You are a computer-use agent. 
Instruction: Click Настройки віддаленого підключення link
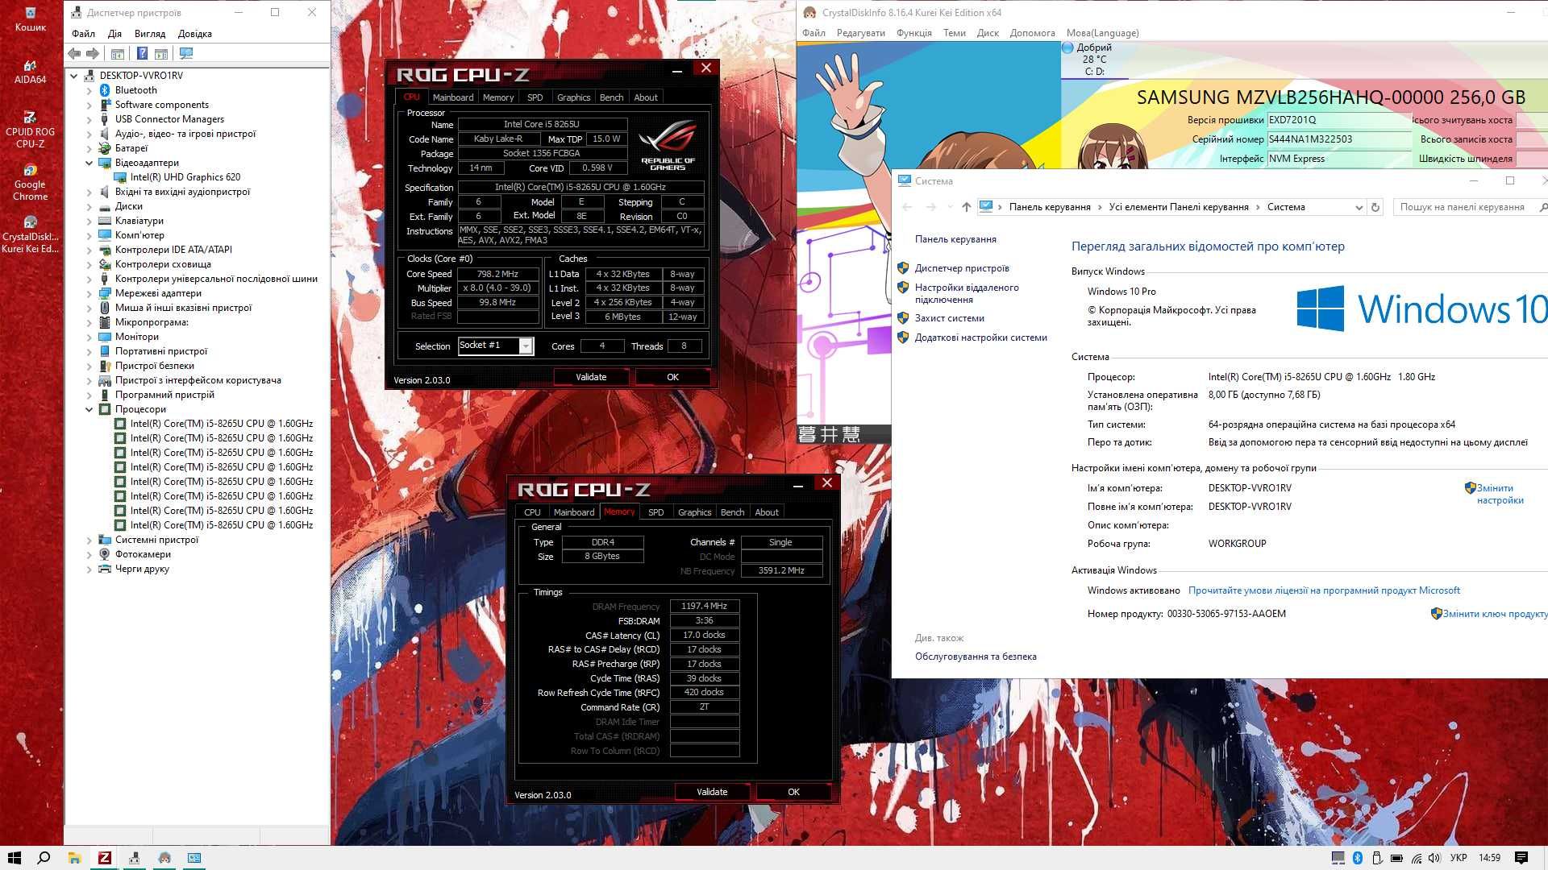(967, 293)
